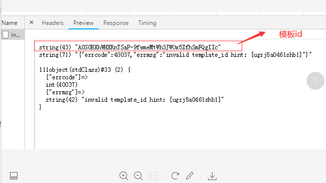Rotate the image clockwise
The image size is (326, 183).
tap(175, 176)
